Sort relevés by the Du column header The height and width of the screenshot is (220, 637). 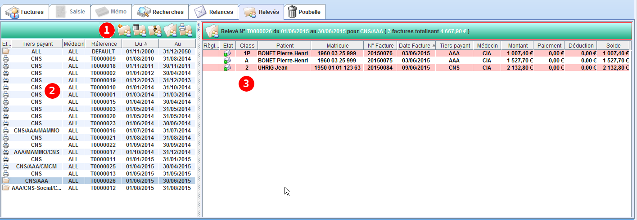coord(140,44)
